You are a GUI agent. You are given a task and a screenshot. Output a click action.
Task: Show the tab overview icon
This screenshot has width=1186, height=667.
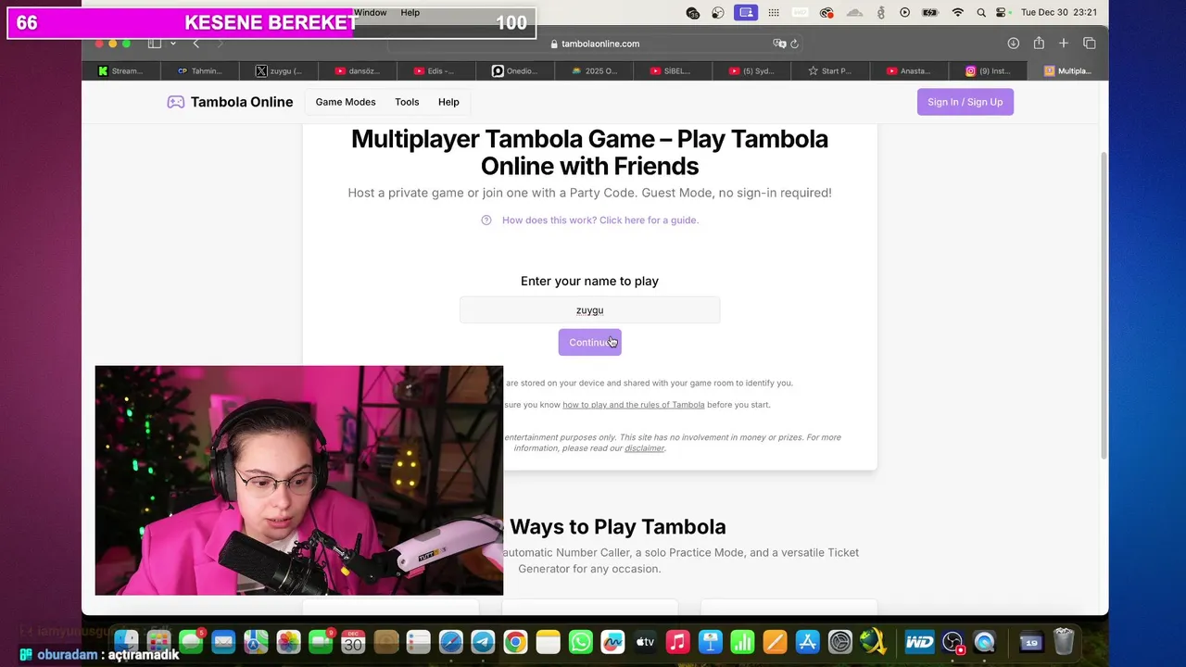(1090, 44)
